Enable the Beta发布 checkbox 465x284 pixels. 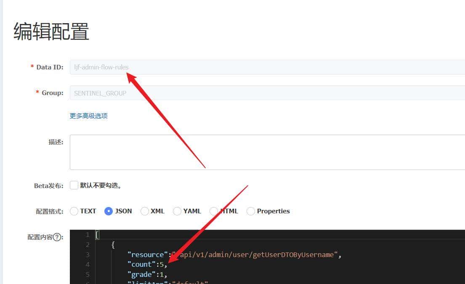point(74,185)
